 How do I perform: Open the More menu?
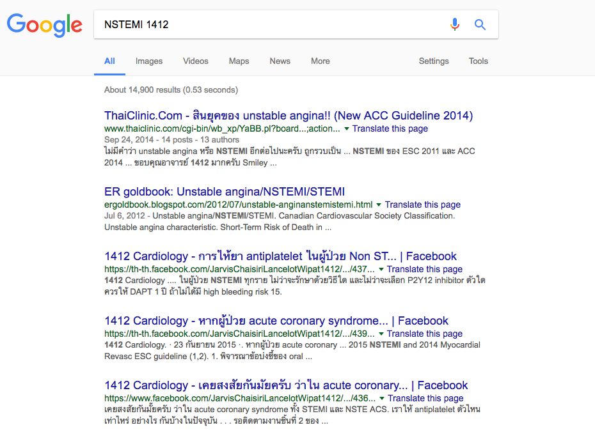tap(321, 61)
